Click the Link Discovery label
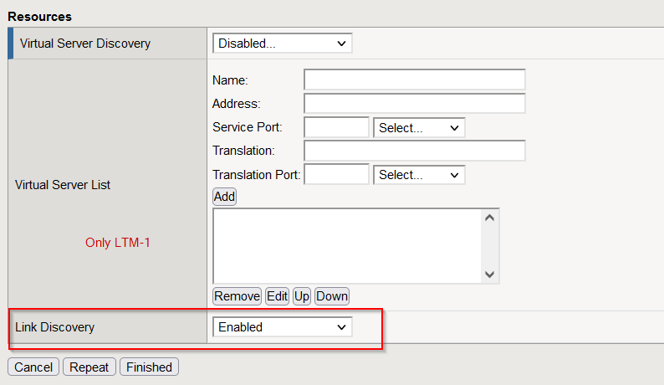664x385 pixels. click(54, 327)
